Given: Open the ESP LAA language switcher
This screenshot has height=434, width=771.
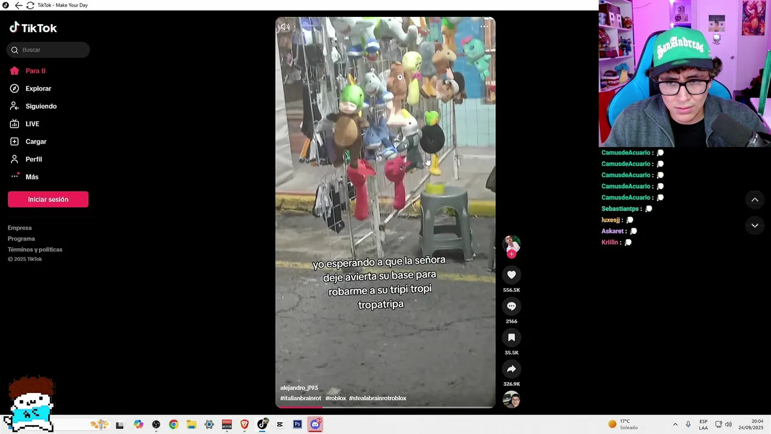Looking at the screenshot, I should click(x=704, y=424).
